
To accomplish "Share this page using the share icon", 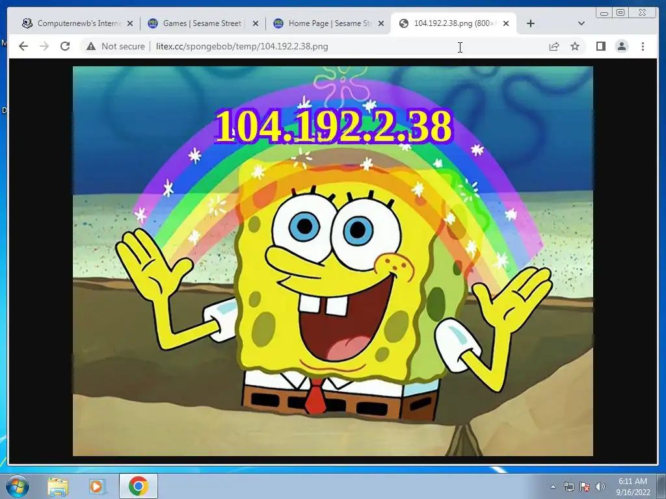I will [554, 46].
